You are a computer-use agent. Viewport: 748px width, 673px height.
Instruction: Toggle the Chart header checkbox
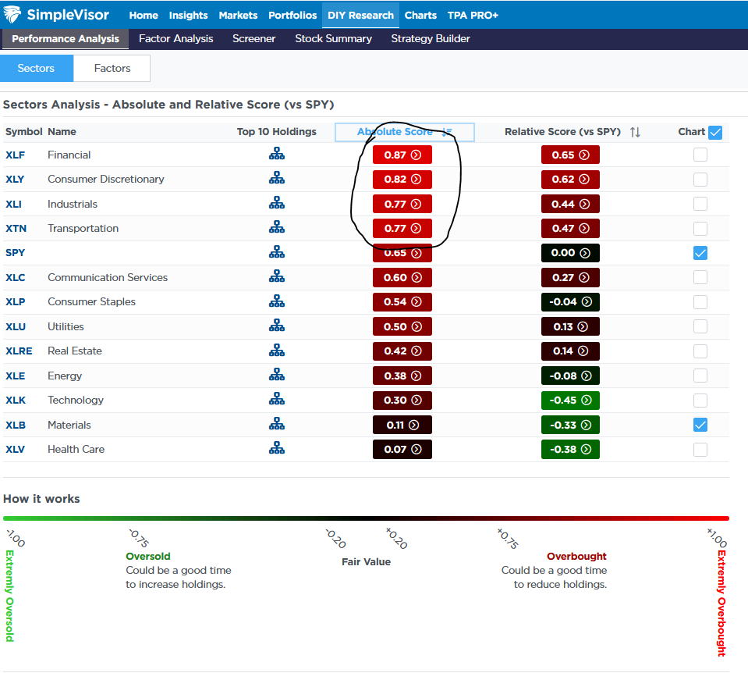tap(715, 132)
